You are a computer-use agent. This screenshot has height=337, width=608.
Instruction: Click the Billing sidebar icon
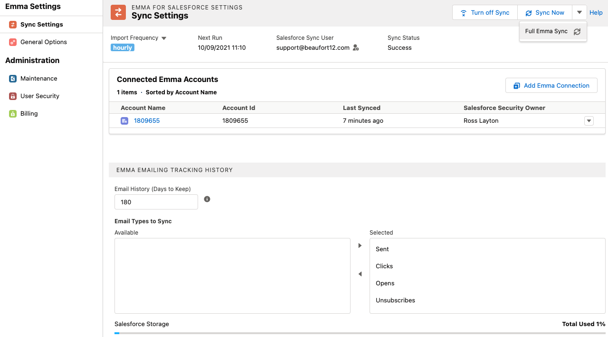click(13, 114)
